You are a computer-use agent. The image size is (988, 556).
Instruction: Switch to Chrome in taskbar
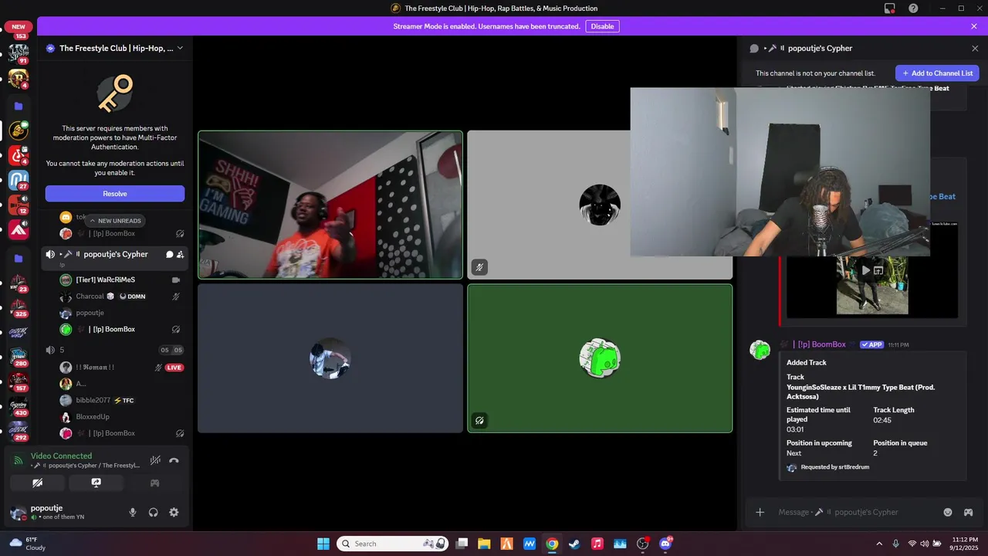552,544
